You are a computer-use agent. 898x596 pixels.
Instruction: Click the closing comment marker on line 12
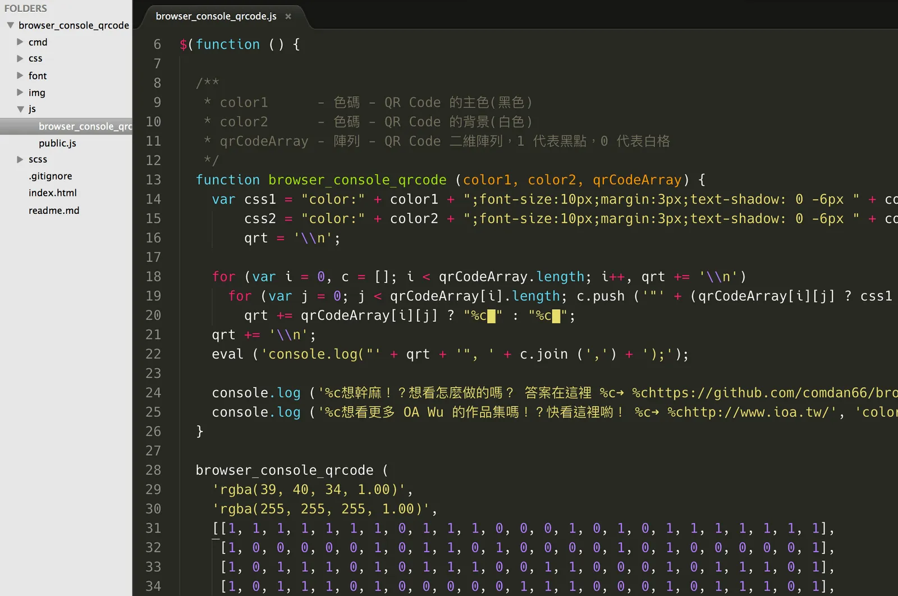coord(211,161)
